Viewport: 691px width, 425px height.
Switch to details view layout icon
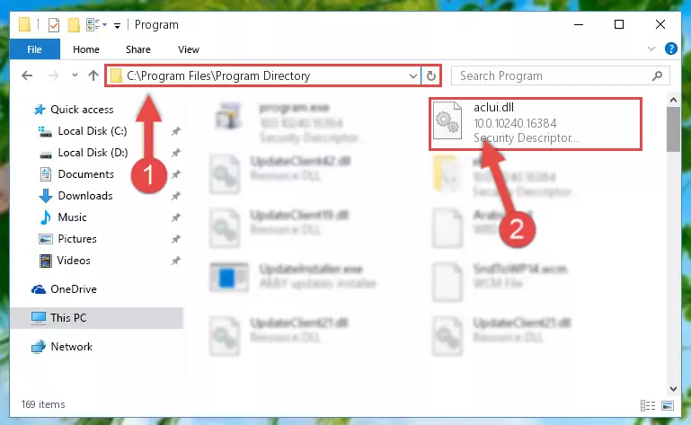pyautogui.click(x=647, y=405)
